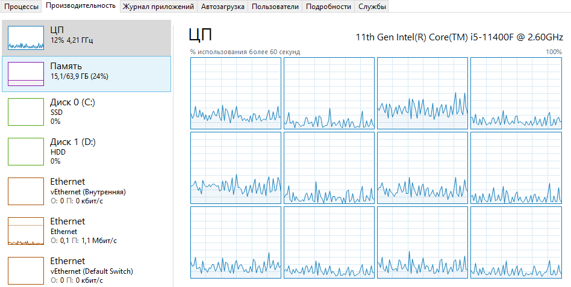Screen dimensions: 571x287
Task: Click the 100% graph scale label
Action: (554, 52)
